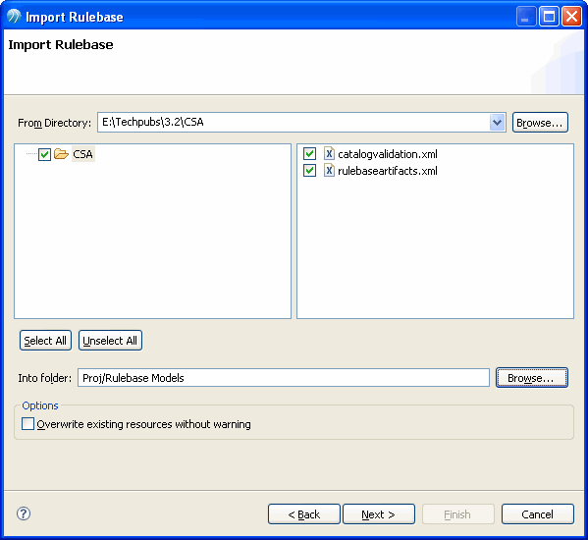This screenshot has height=540, width=588.
Task: Click the help question mark icon
Action: pos(24,513)
